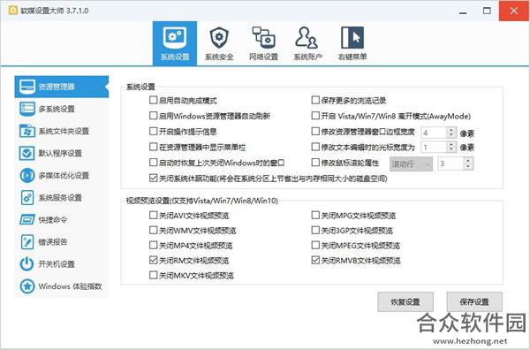Check 修改鼠标滚轮属性 checkbox
Viewport: 530px width, 350px height.
[x=315, y=163]
